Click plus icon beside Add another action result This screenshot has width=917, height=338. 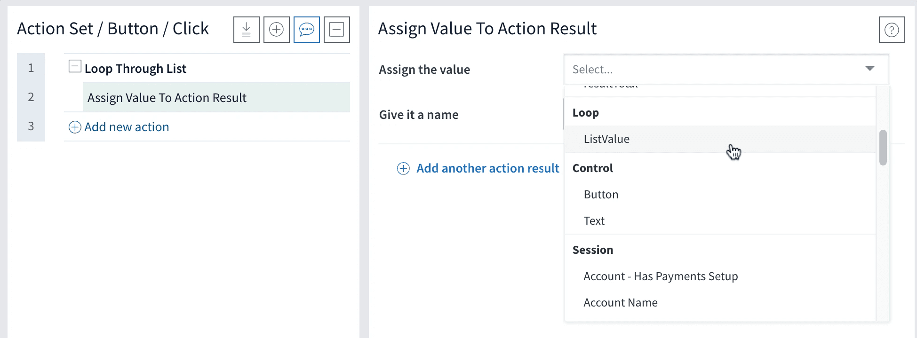coord(403,169)
